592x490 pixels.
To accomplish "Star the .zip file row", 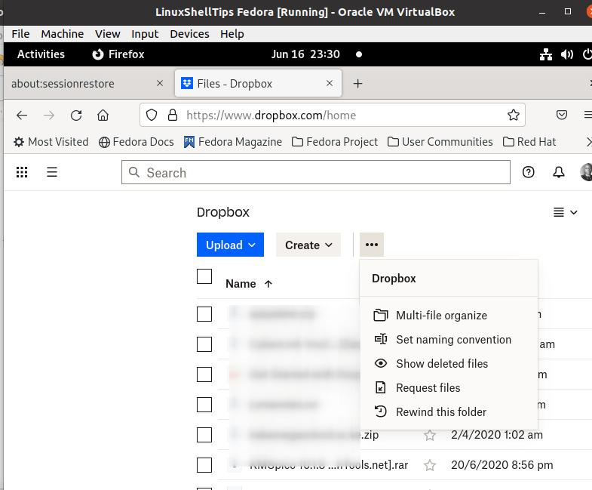I will [430, 435].
